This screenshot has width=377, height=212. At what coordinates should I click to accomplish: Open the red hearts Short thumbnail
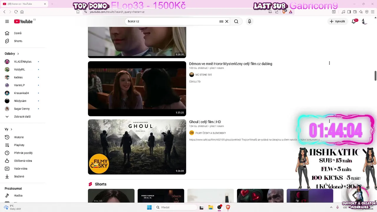click(260, 196)
